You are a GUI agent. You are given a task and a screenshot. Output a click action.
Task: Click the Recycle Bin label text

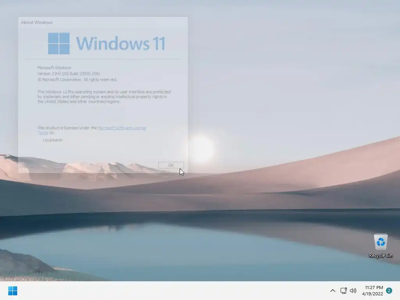tap(380, 255)
